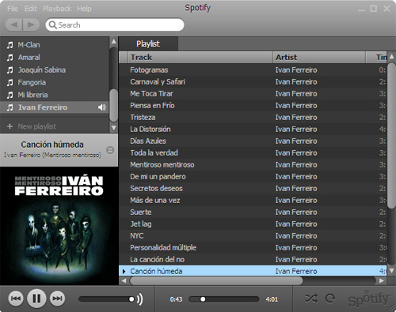
Task: Click track list scrollbar down arrow
Action: click(x=391, y=270)
